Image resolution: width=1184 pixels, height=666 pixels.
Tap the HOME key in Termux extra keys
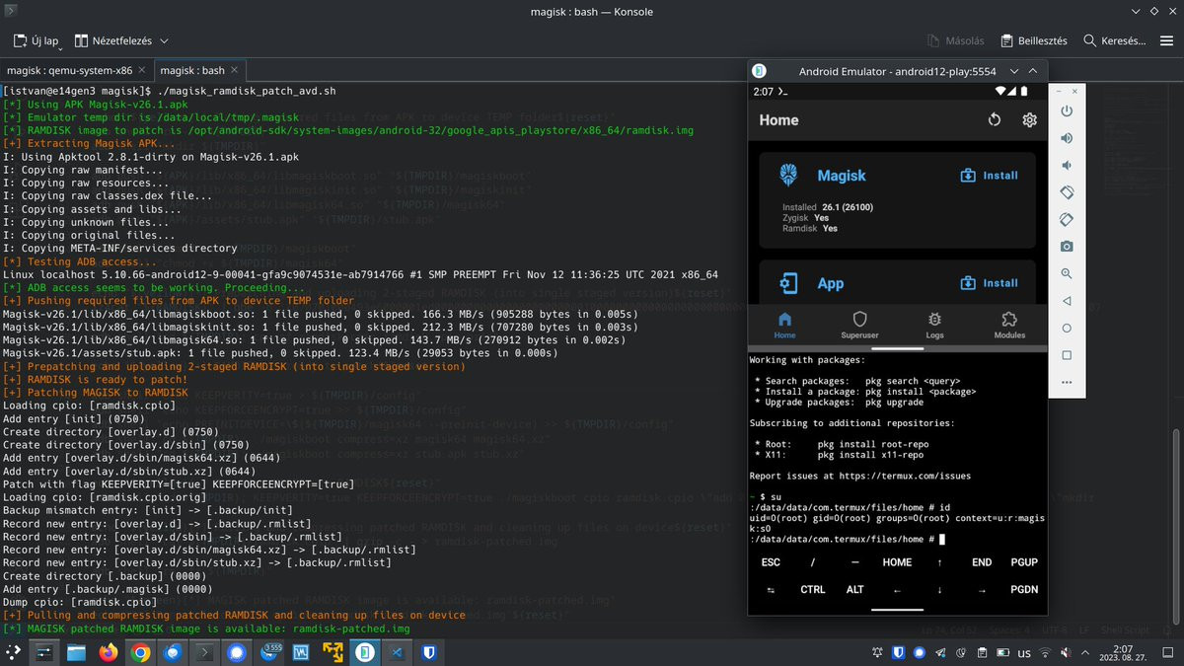tap(897, 562)
